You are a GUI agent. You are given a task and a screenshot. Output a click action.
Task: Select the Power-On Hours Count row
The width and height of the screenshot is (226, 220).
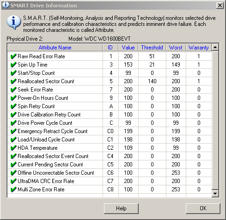(110, 98)
